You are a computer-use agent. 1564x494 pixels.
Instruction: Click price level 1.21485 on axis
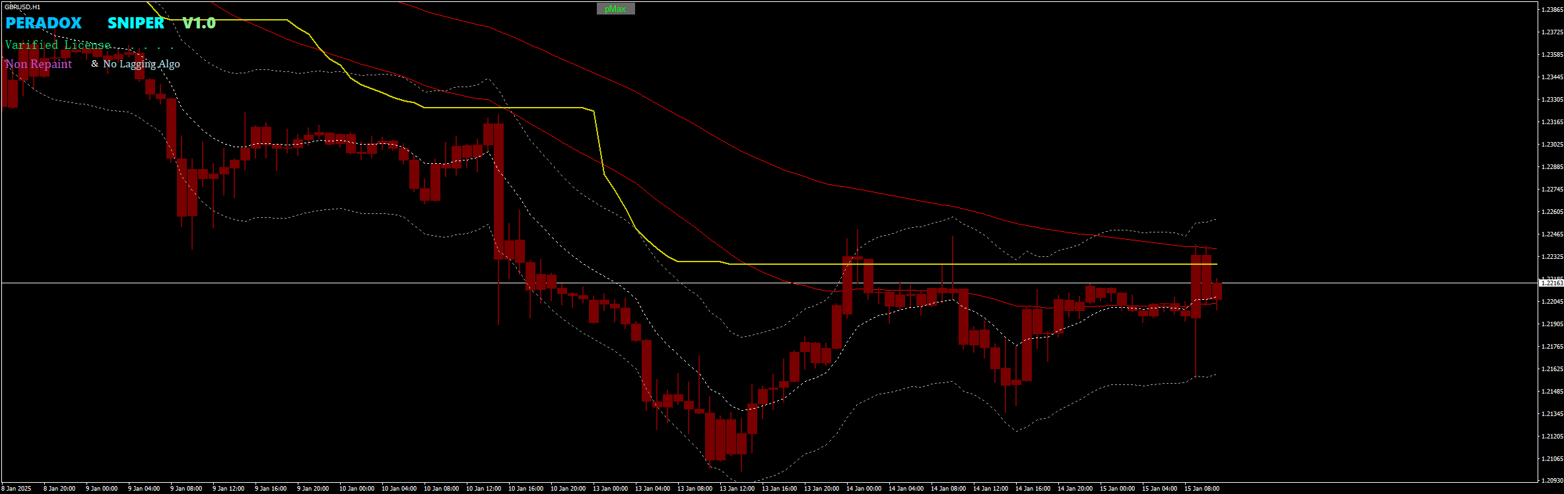1552,391
